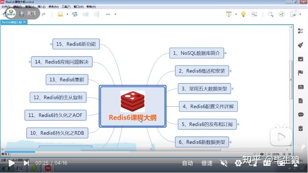Open the outline panel icon in the sidebar

click(300, 31)
